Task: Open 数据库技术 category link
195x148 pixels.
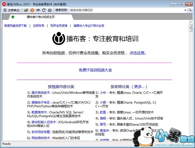Action: 39,112
